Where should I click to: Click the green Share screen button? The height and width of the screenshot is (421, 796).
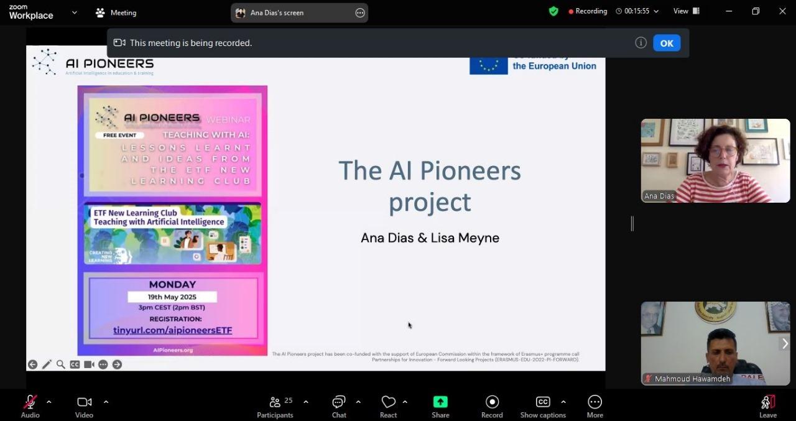pyautogui.click(x=440, y=407)
